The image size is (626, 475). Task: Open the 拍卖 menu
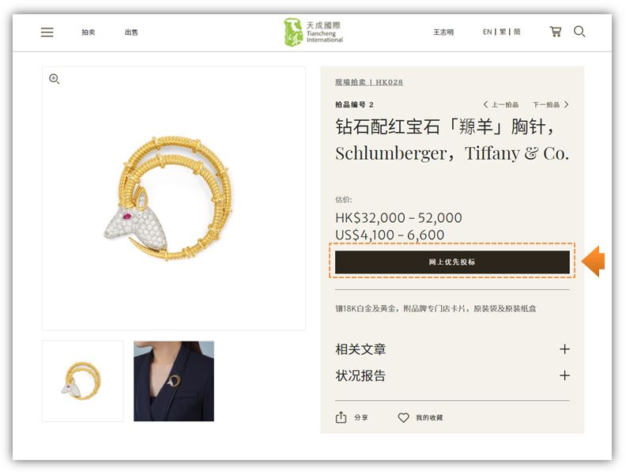coord(89,32)
